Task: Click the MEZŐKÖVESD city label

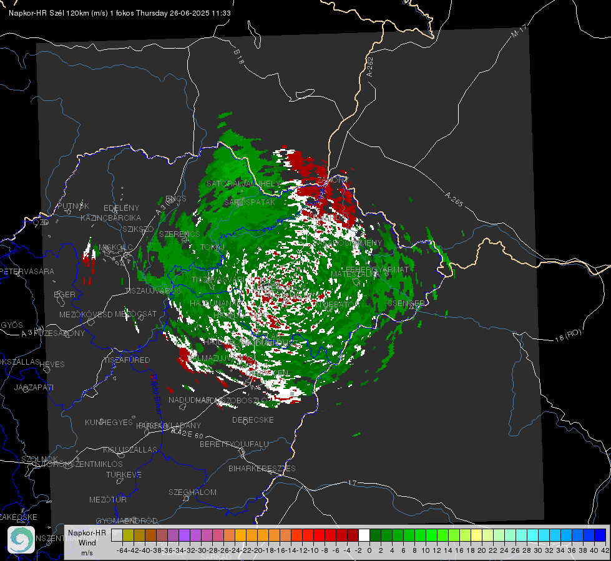Action: coord(86,315)
